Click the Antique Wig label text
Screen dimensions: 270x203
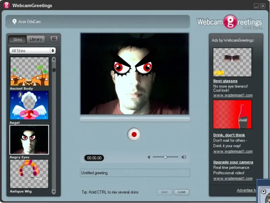pyautogui.click(x=21, y=191)
